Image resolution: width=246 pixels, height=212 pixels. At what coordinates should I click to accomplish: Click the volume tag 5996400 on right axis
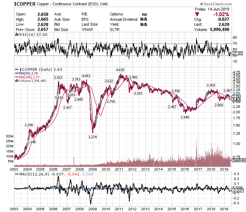239,160
